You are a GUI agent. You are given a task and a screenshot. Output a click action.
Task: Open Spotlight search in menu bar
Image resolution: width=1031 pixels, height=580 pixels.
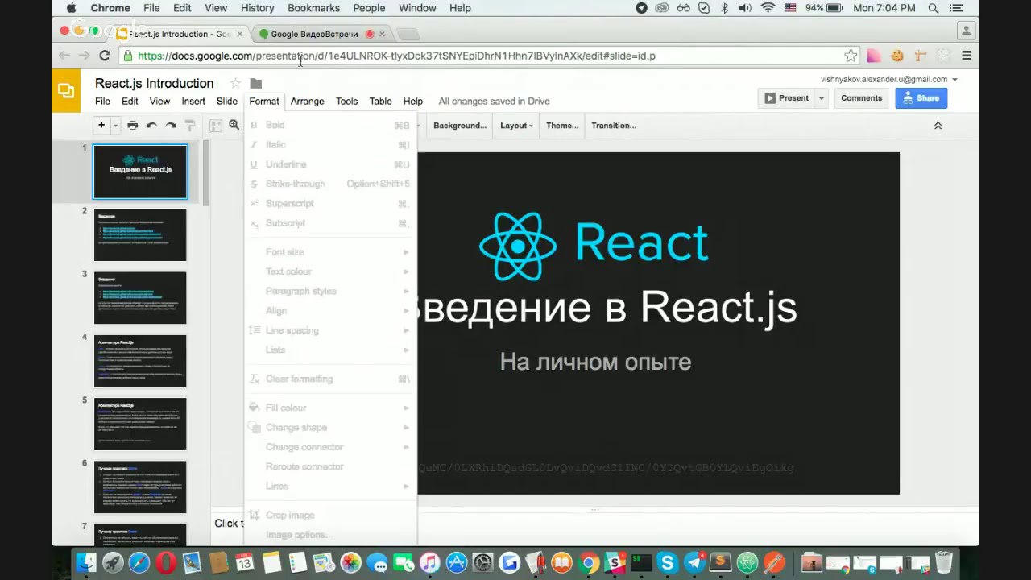(x=934, y=8)
